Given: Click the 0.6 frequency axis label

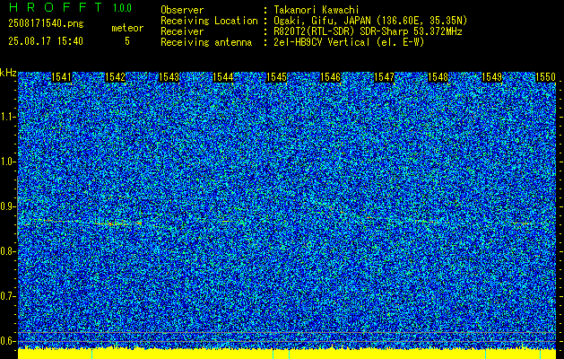Looking at the screenshot, I should tap(7, 341).
